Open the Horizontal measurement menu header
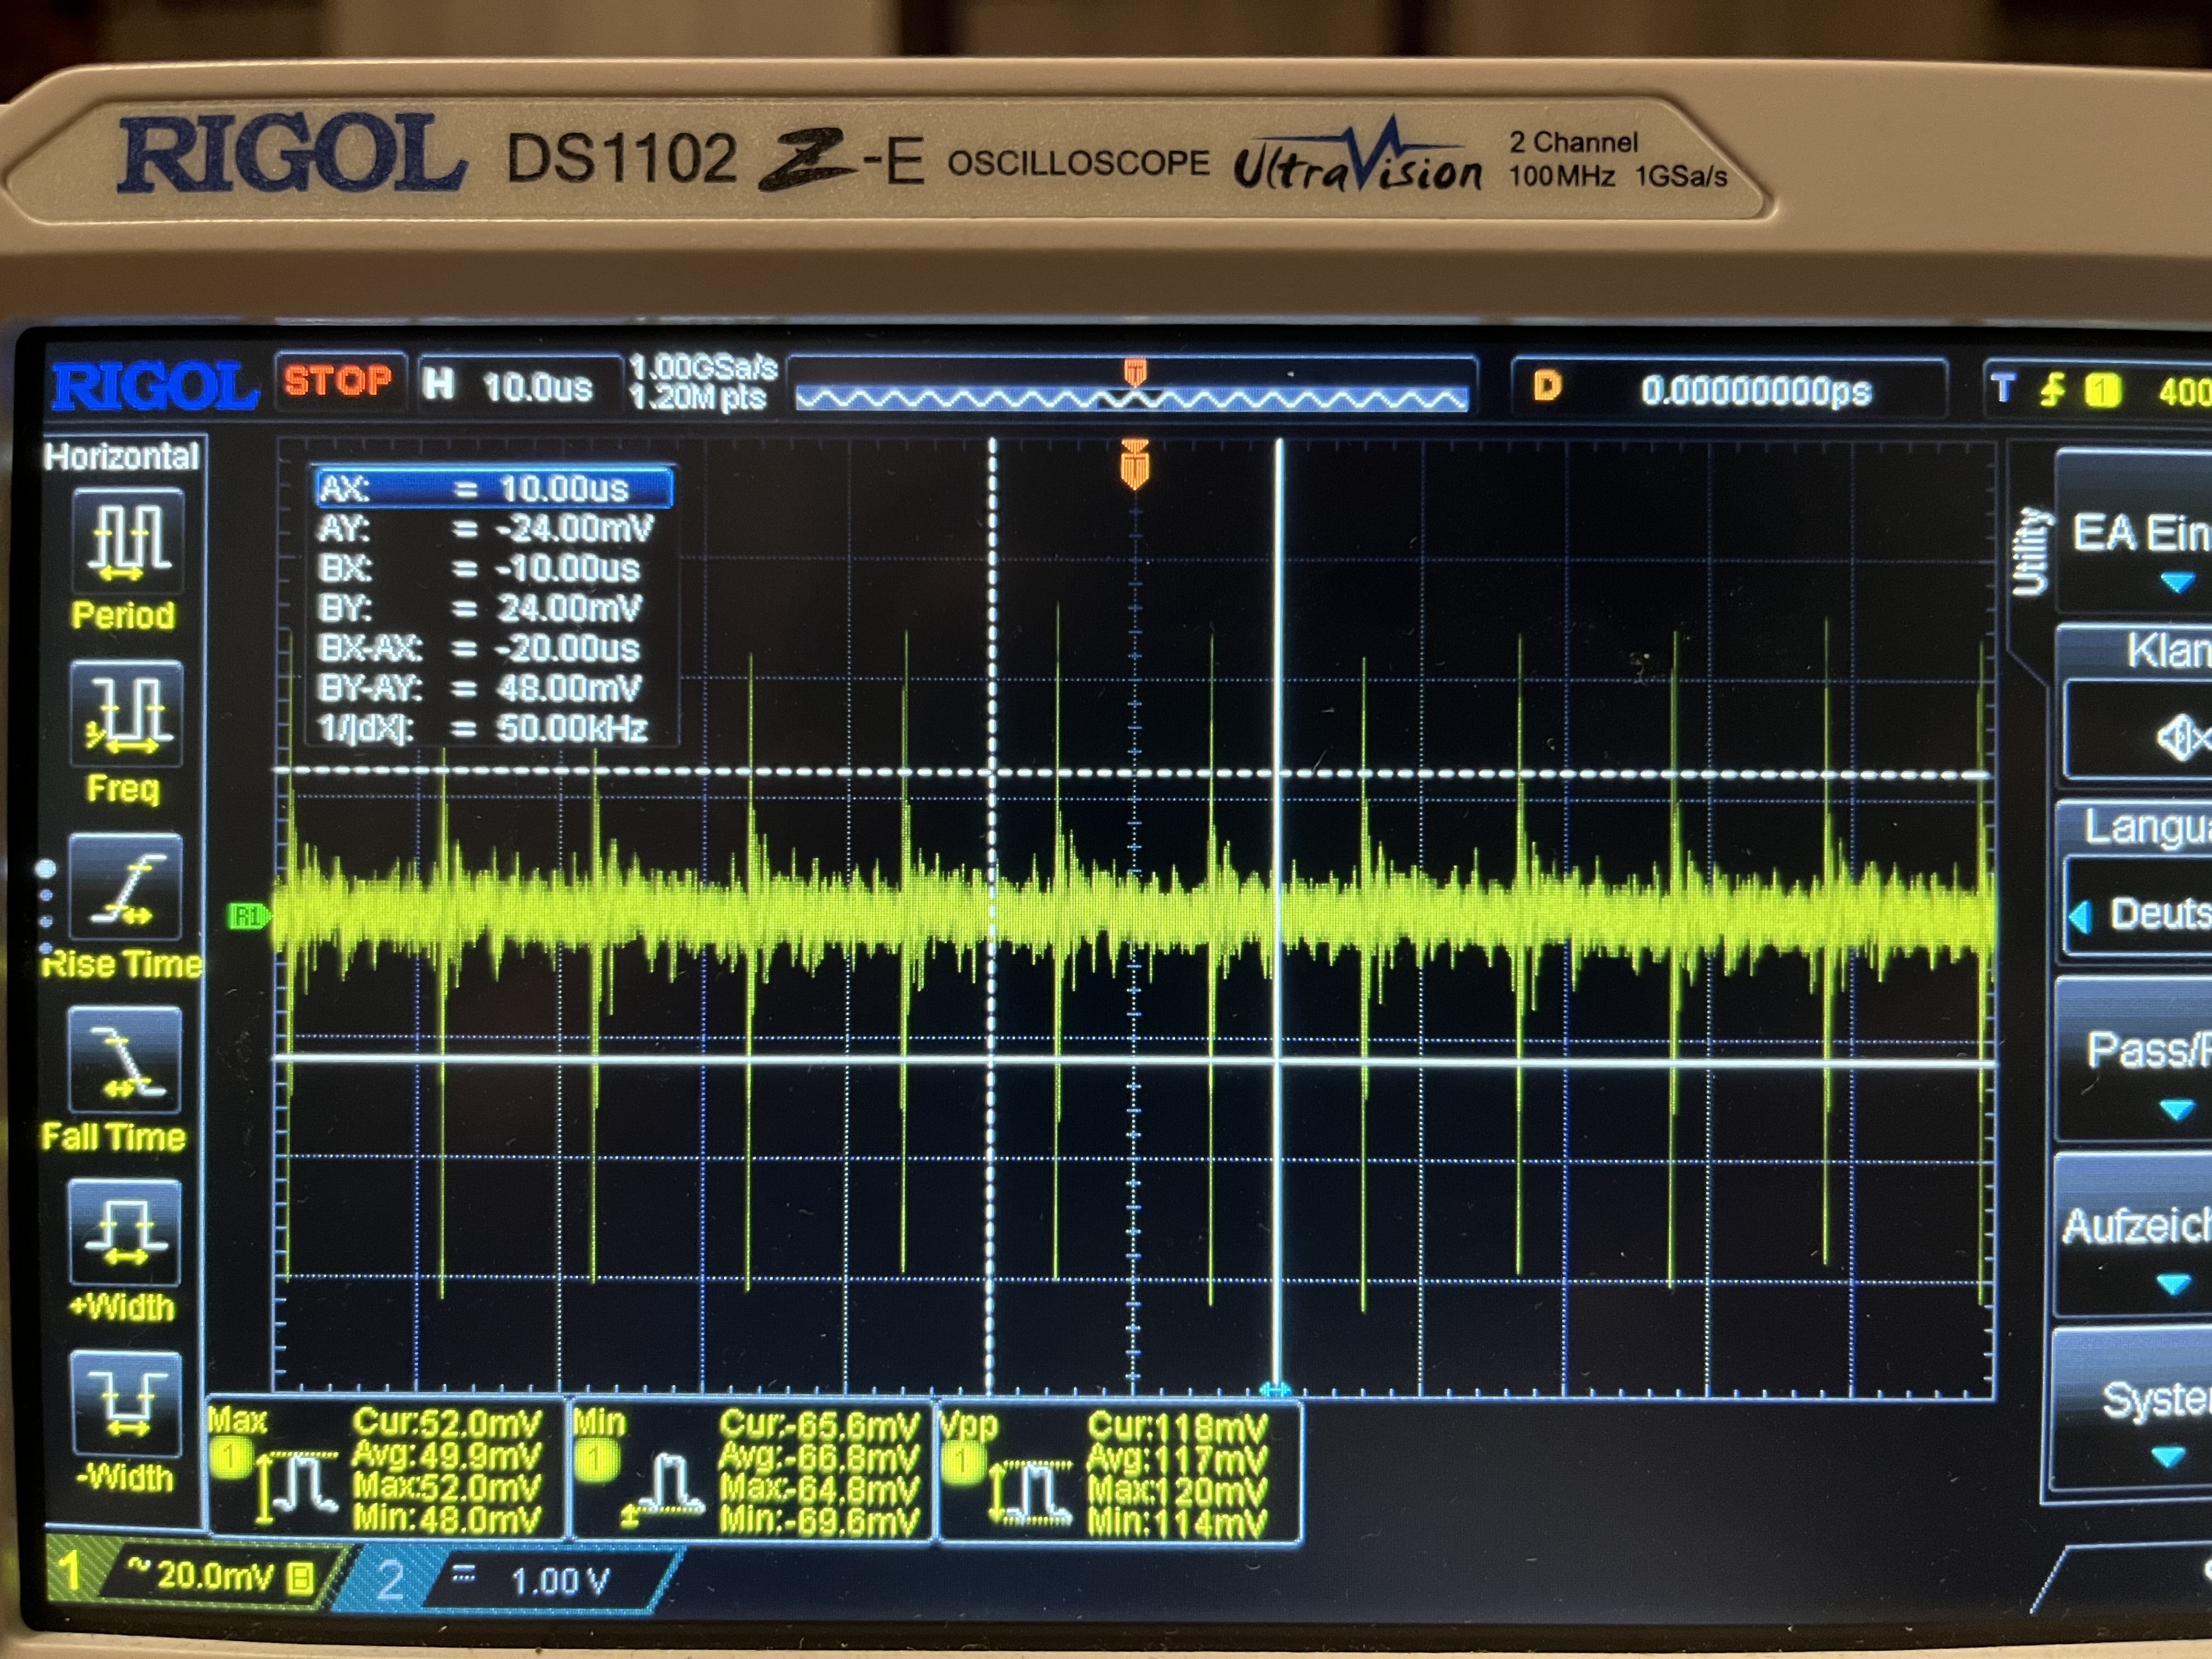 tap(122, 457)
